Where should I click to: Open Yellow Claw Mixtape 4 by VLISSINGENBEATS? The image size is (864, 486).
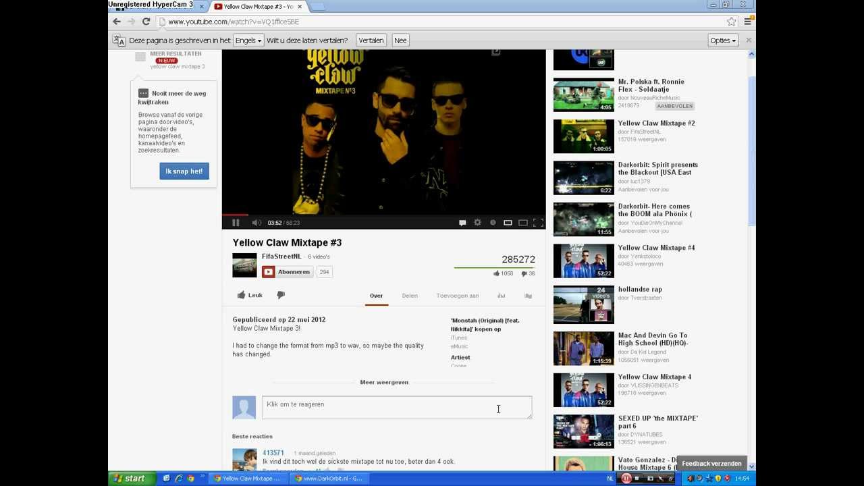tap(584, 390)
